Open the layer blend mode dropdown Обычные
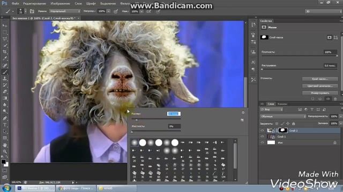Screen dimensions: 343x192 click(x=283, y=116)
